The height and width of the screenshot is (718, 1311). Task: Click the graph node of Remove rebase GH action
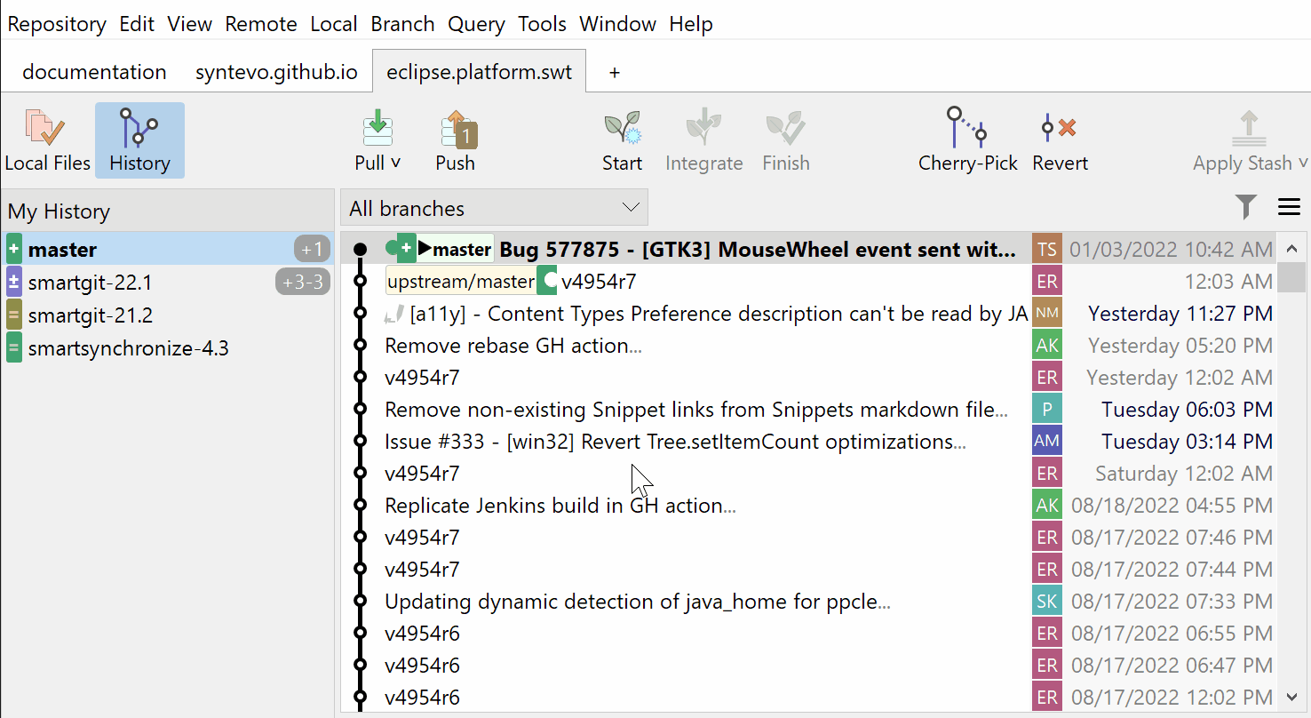[x=360, y=345]
